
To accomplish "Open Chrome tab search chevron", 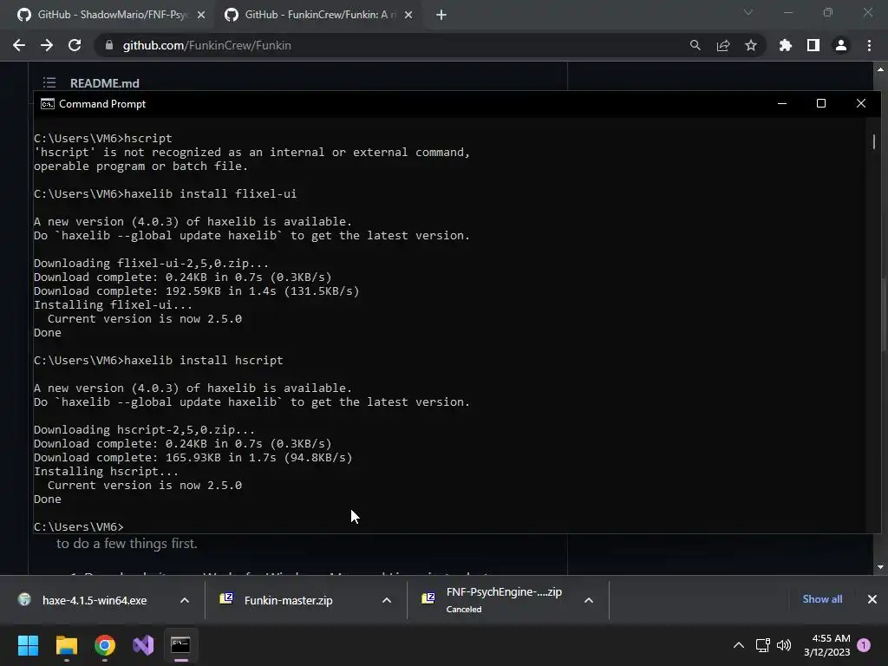I will pyautogui.click(x=748, y=12).
